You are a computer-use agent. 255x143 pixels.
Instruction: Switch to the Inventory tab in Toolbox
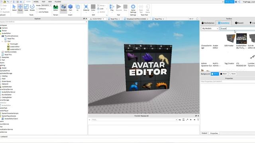tap(224, 23)
